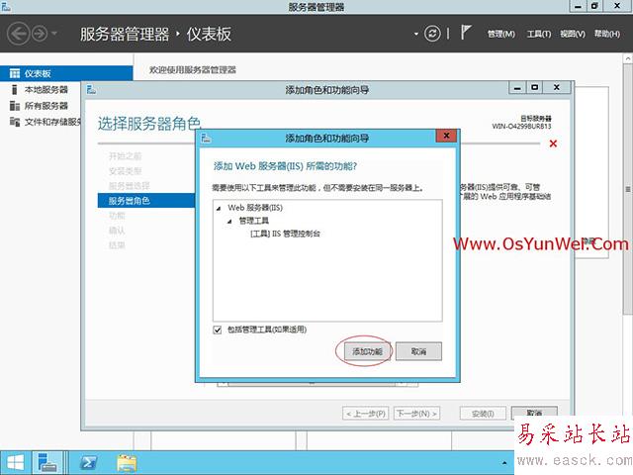Click 添加功能 button in the dialog

(x=367, y=351)
